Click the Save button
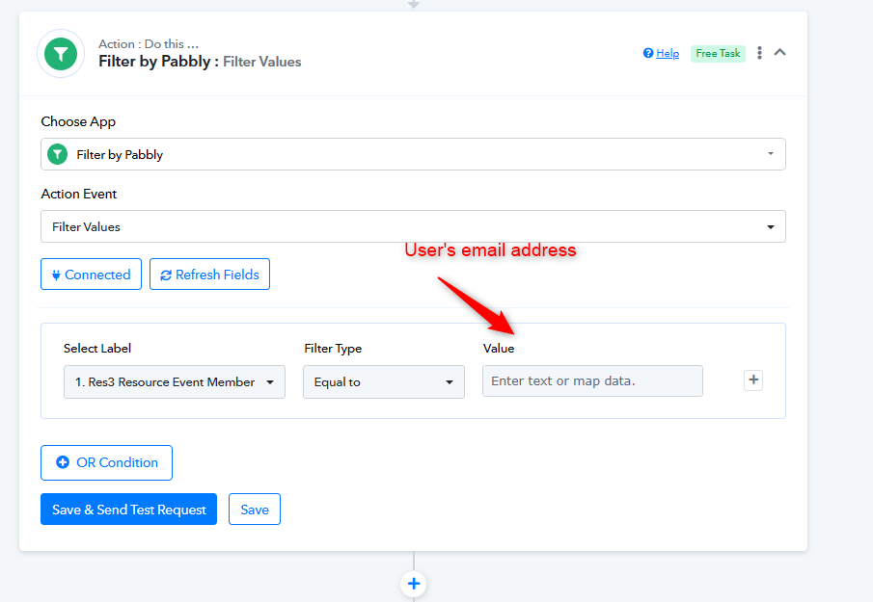Image resolution: width=873 pixels, height=602 pixels. pyautogui.click(x=255, y=510)
